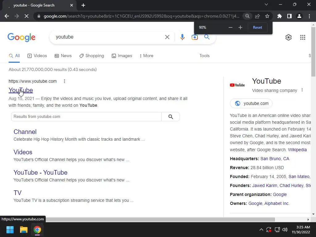This screenshot has width=316, height=237.
Task: Open File Explorer from the taskbar
Action: (23, 230)
